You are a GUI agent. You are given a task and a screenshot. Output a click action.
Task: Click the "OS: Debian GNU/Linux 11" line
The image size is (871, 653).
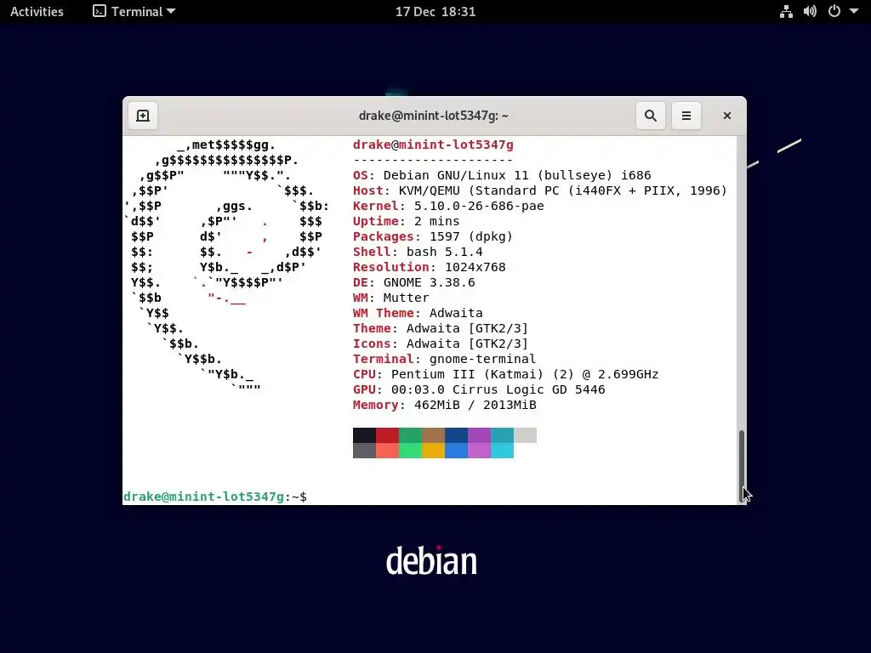tap(502, 175)
